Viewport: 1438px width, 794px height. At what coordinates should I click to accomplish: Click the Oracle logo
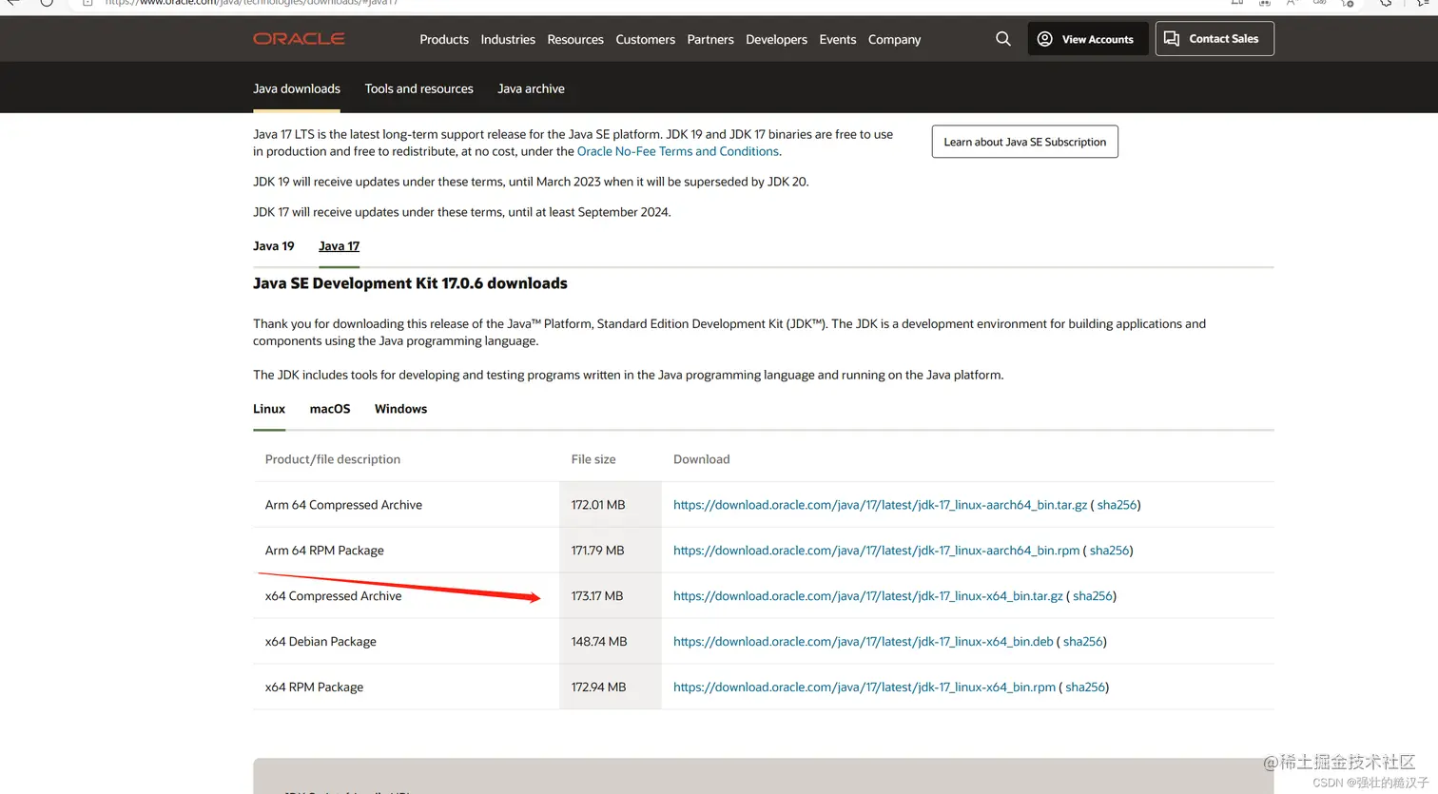299,39
